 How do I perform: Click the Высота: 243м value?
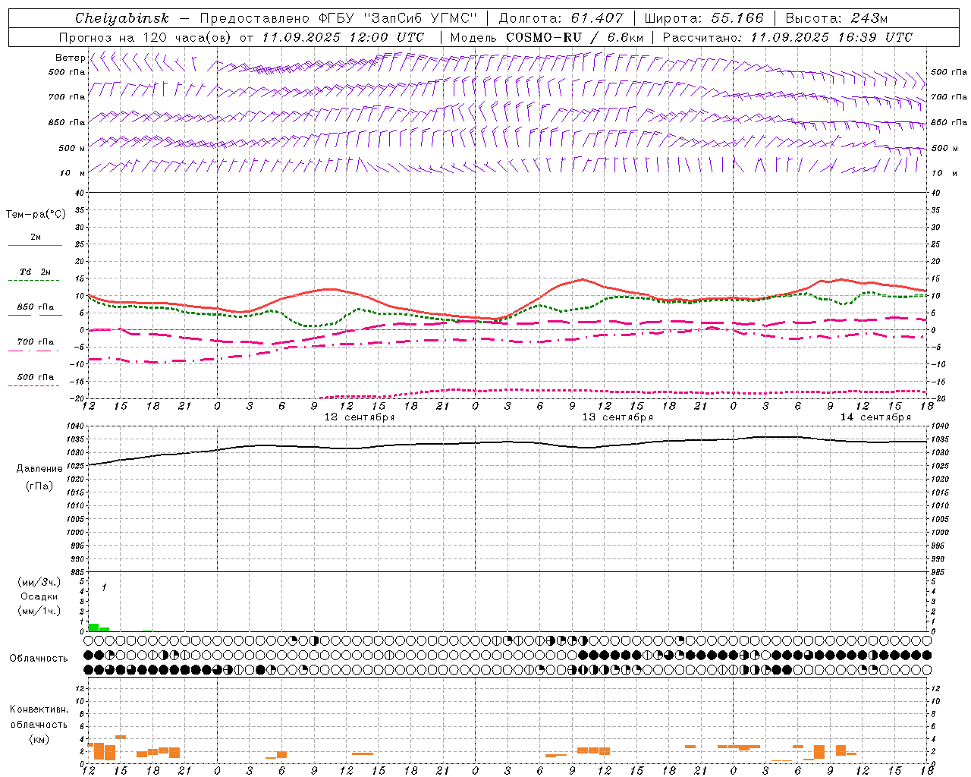pos(836,18)
